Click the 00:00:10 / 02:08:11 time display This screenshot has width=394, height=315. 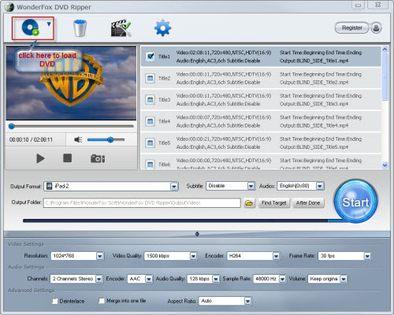tap(31, 139)
